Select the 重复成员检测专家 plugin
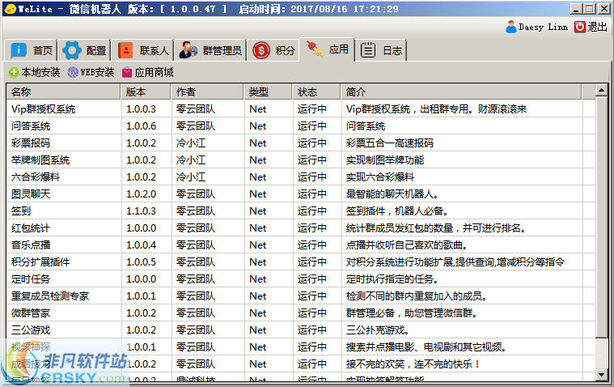Image resolution: width=614 pixels, height=387 pixels. tap(50, 296)
